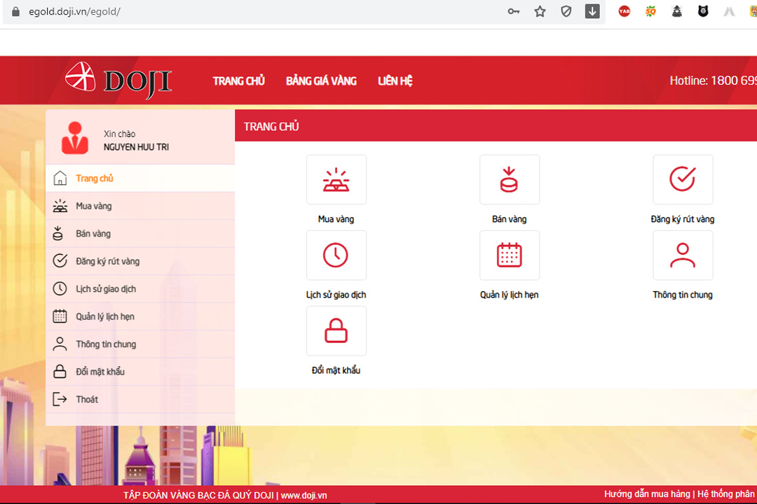Open TRANG CHỦ in top navigation
This screenshot has width=757, height=504.
[x=238, y=81]
